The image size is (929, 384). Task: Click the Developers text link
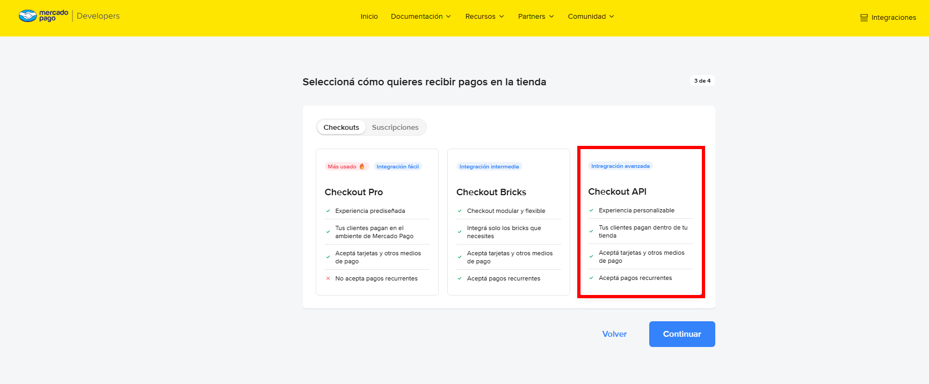pyautogui.click(x=98, y=16)
